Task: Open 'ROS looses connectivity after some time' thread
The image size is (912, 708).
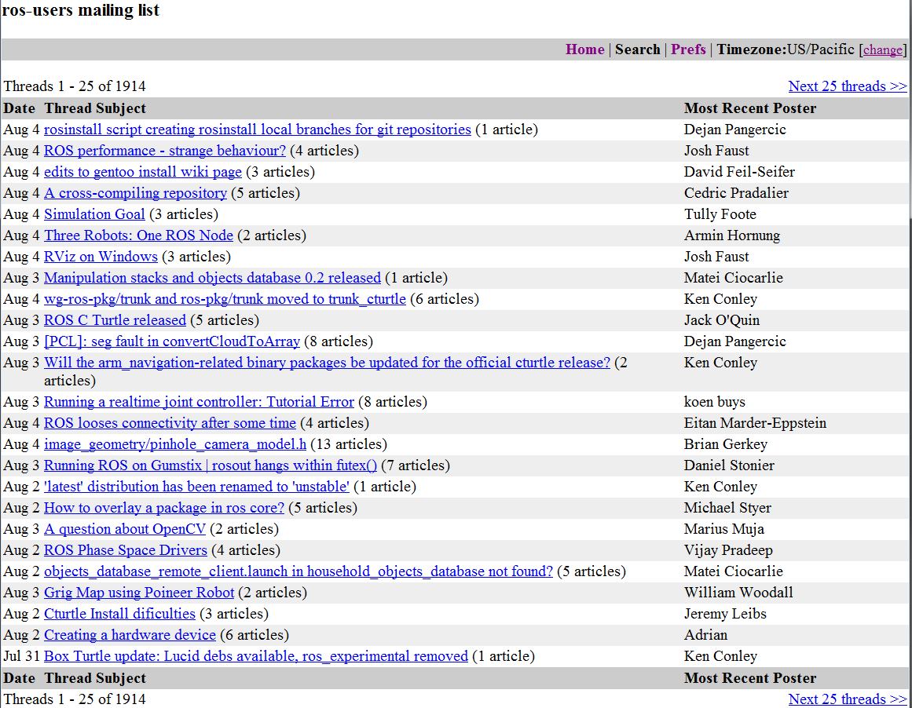Action: point(170,423)
